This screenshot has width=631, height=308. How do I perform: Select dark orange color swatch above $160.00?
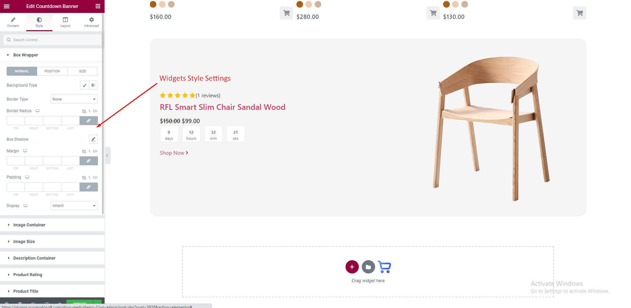pos(153,4)
